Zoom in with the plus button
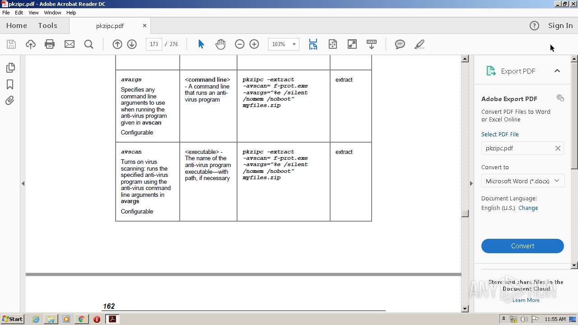 254,44
